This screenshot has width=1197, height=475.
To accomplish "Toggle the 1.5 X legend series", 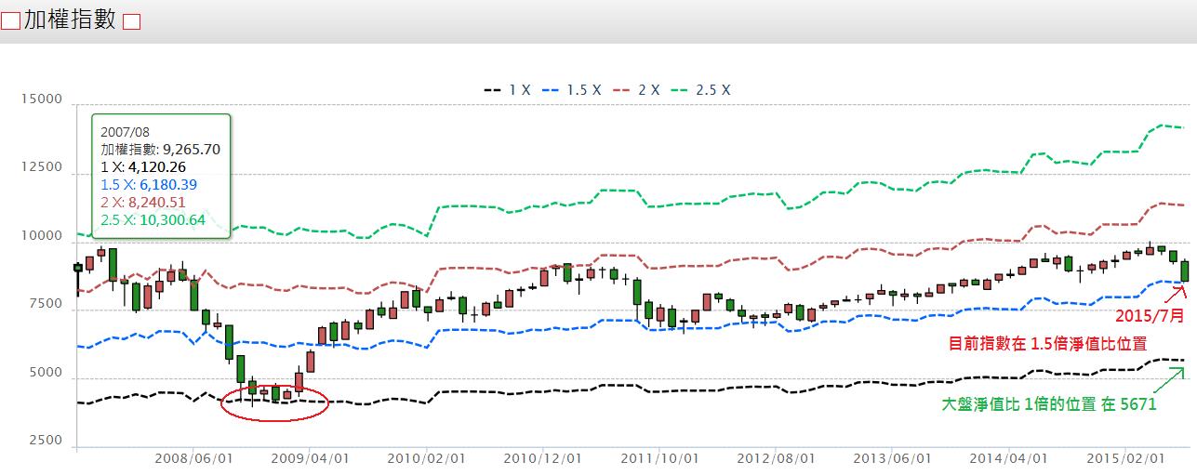I will (x=571, y=90).
